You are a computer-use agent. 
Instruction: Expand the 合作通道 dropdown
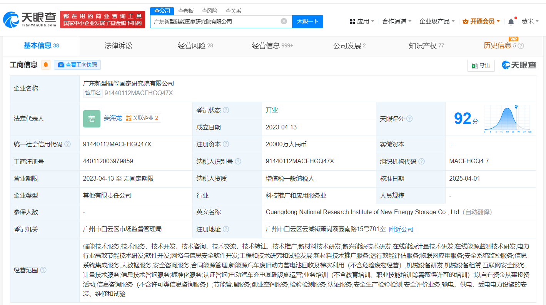click(396, 21)
